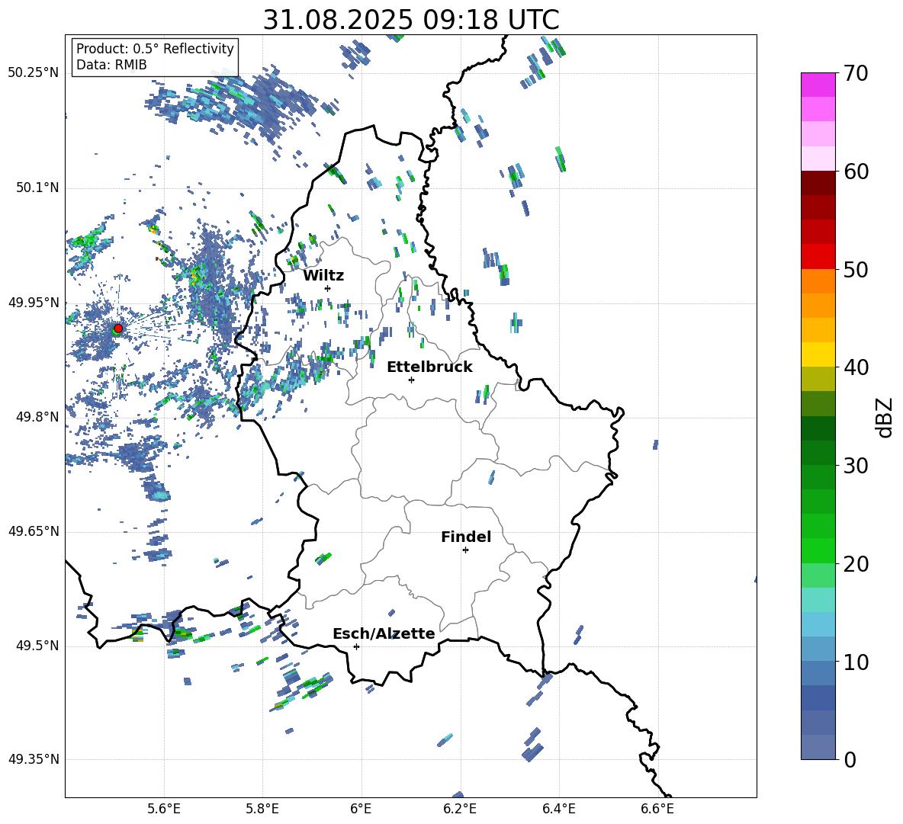The image size is (903, 824).
Task: Click the 6.6°E longitude label
Action: (x=657, y=809)
